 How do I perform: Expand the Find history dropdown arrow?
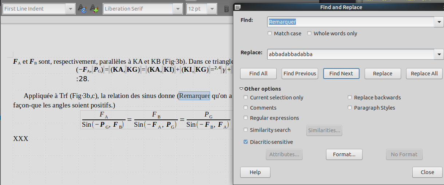439,22
